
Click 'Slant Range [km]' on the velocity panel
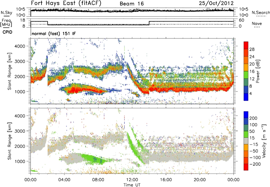(x=9, y=141)
